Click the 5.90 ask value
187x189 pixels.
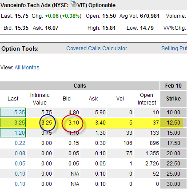click(x=100, y=113)
